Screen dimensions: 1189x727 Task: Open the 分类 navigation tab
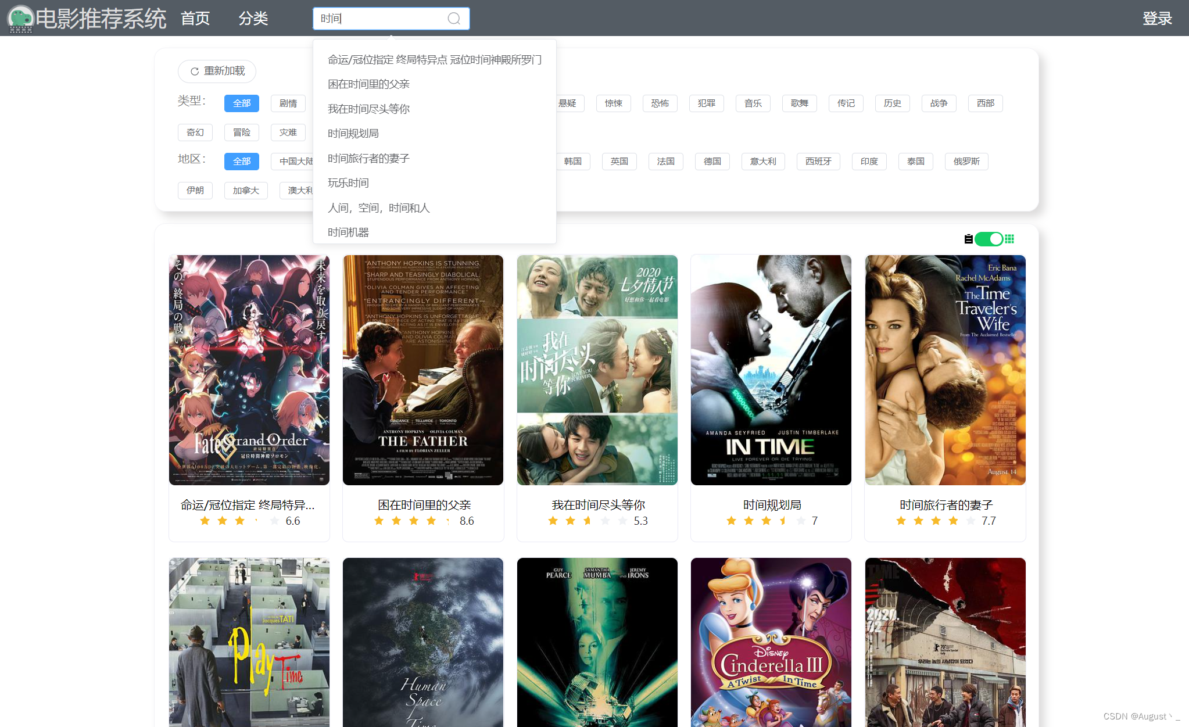click(x=253, y=19)
